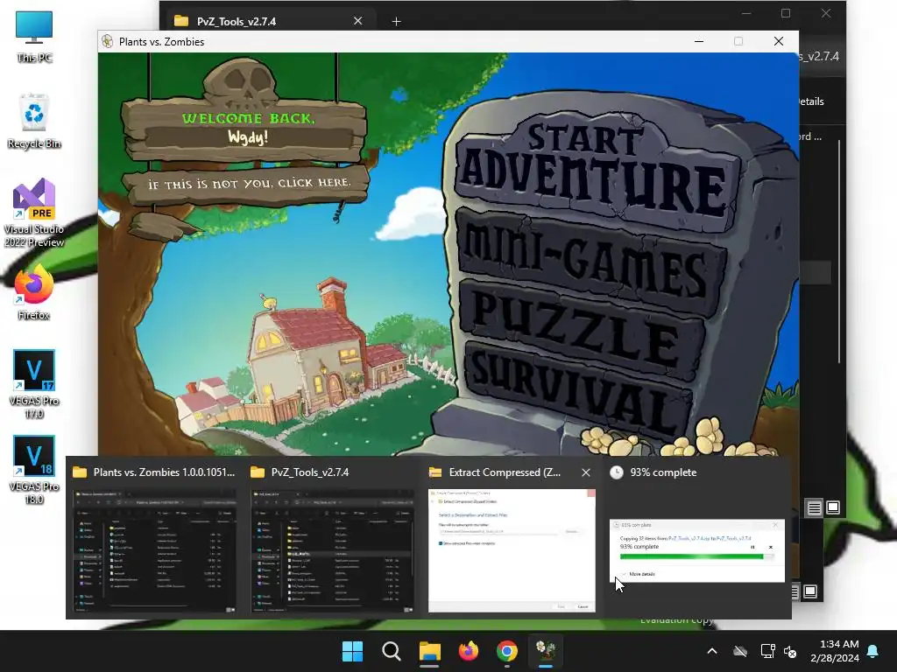The image size is (897, 672).
Task: Open the clock showing 1:34 AM
Action: [835, 651]
